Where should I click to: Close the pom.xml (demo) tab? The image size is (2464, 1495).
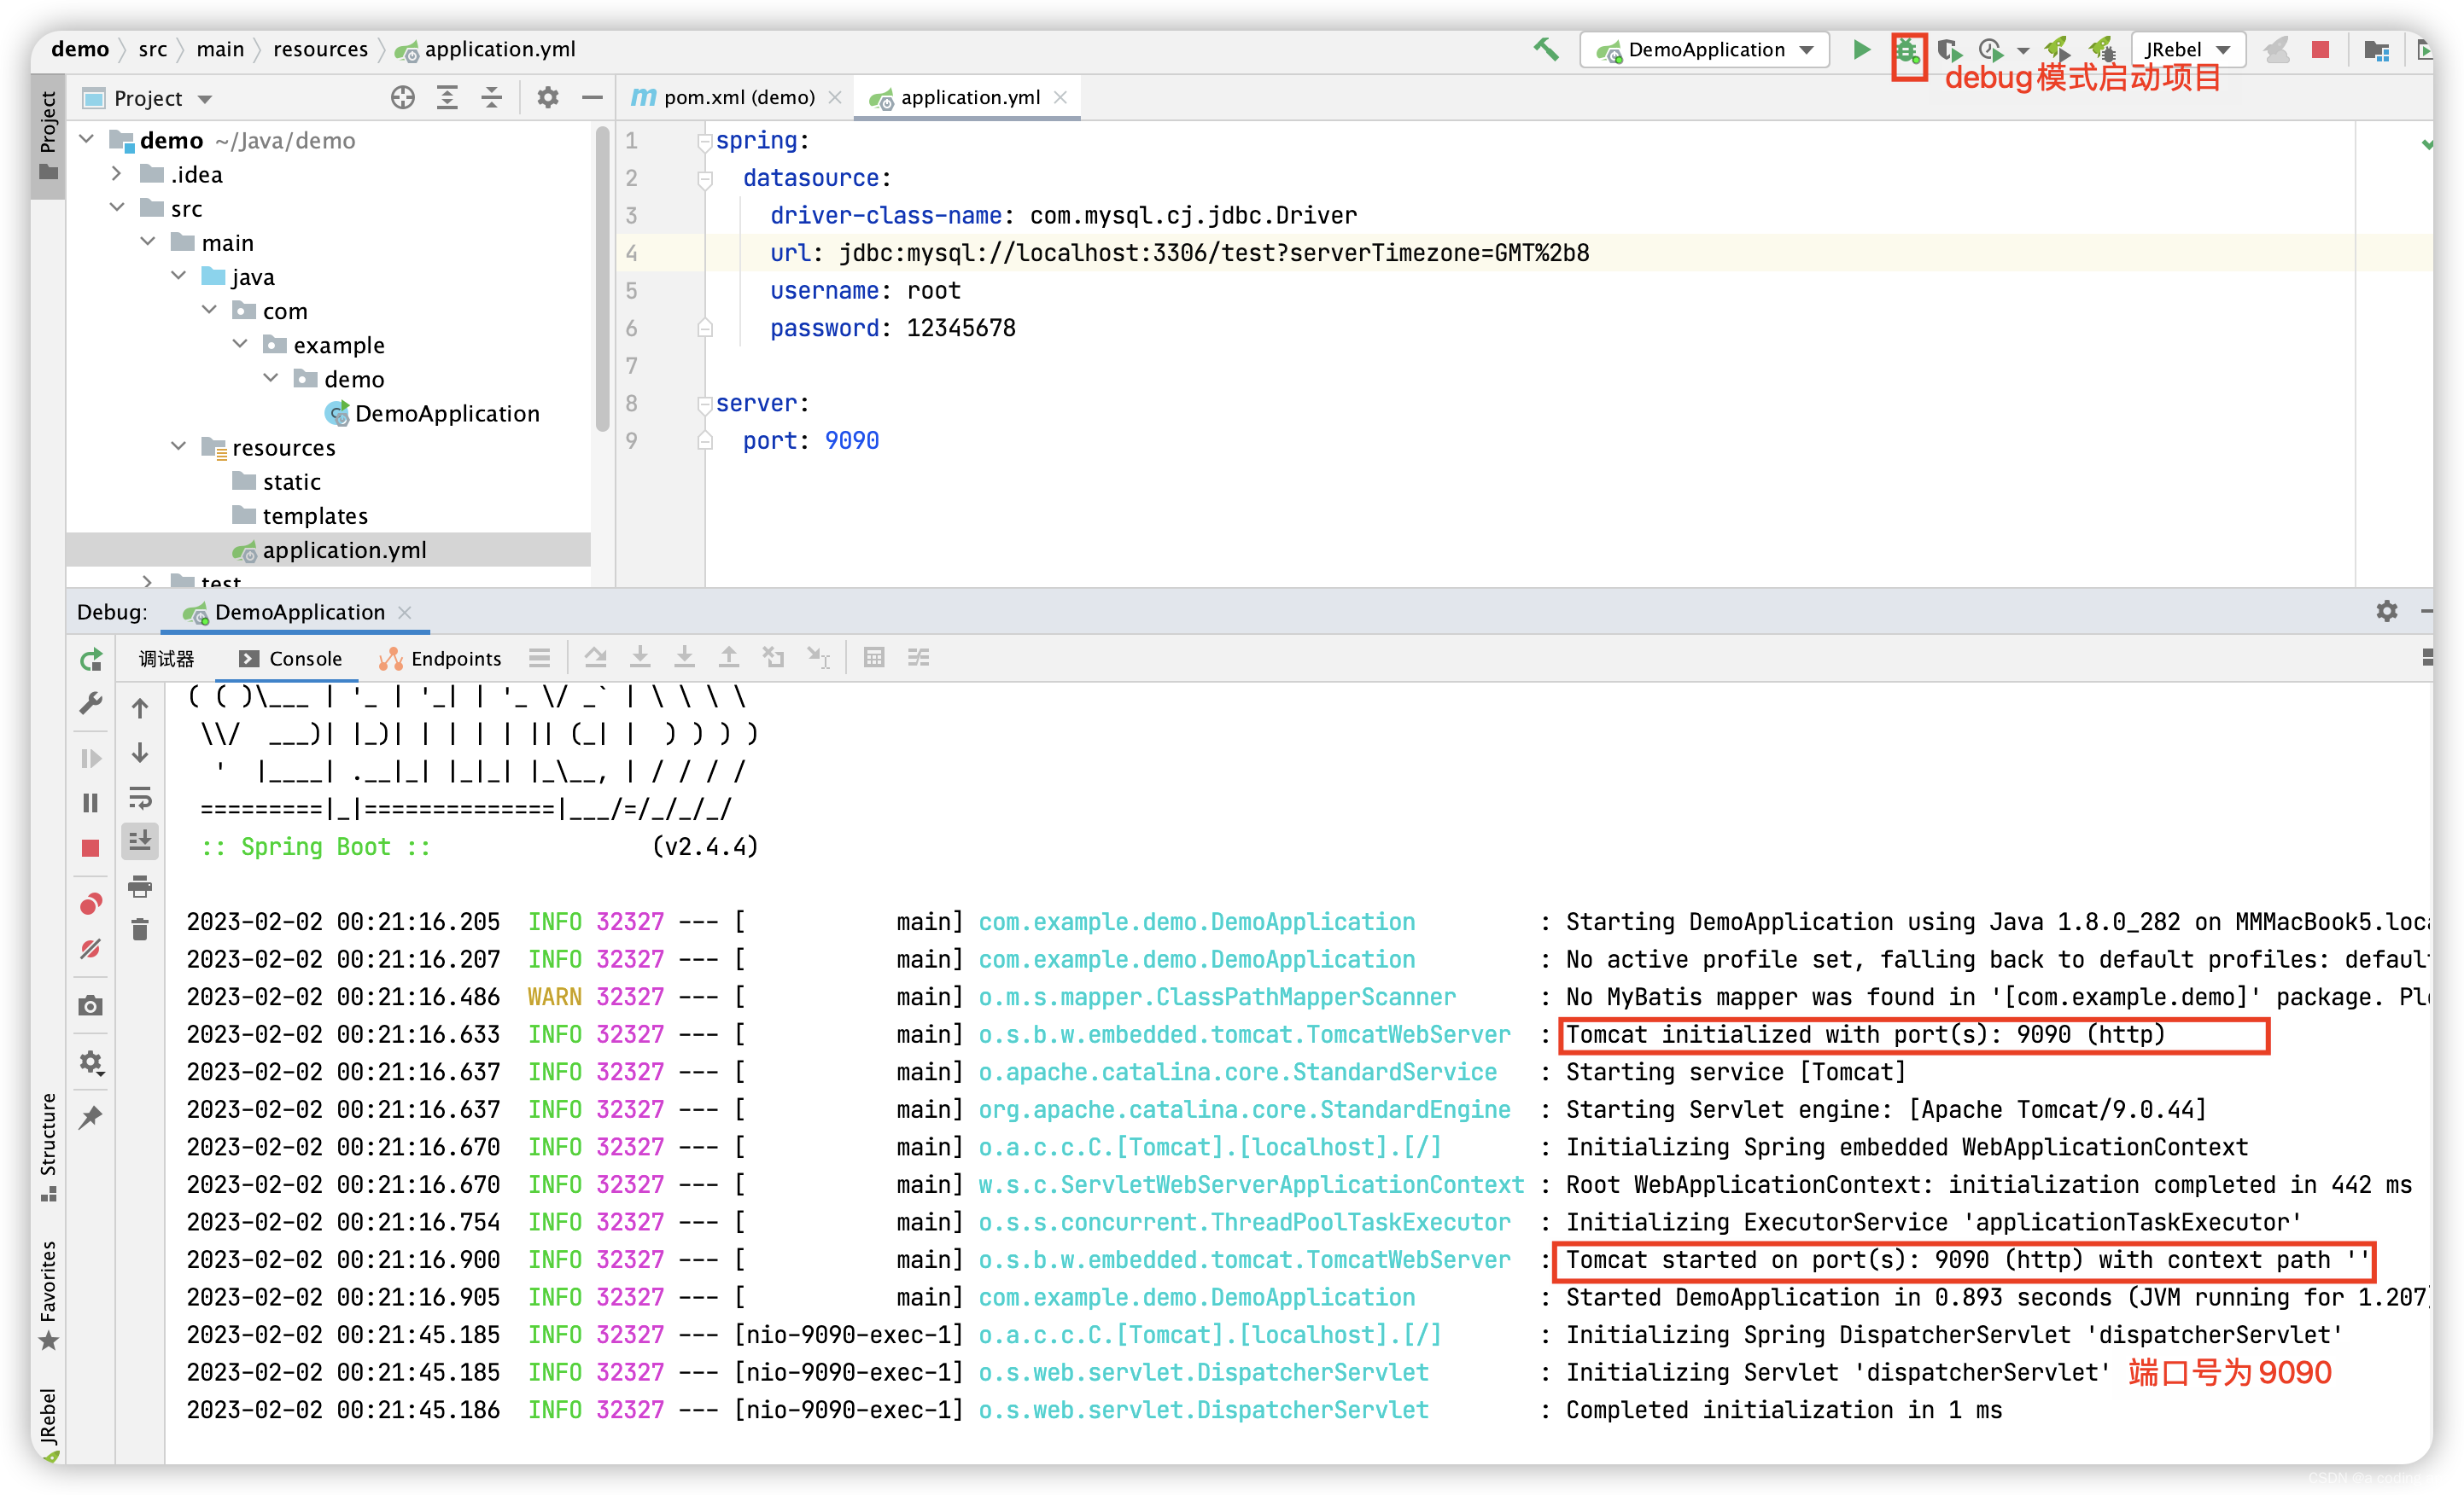835,97
